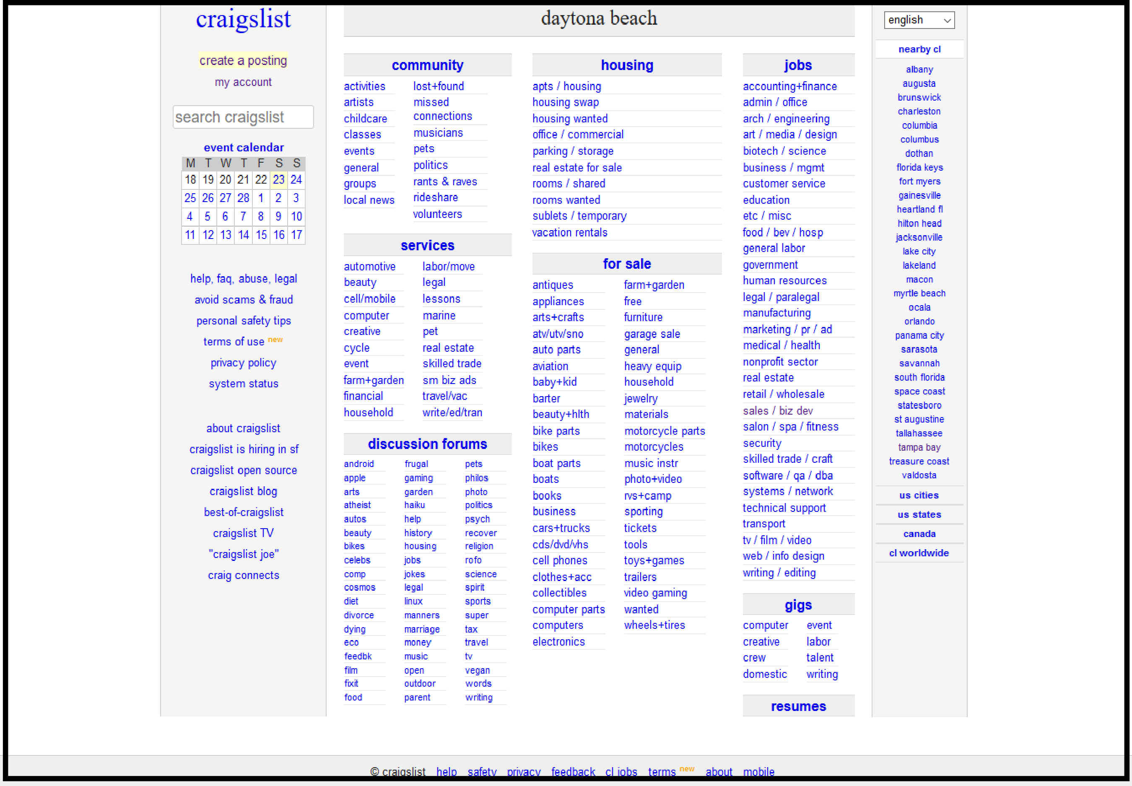
Task: Open the nearby cl header
Action: (x=919, y=49)
